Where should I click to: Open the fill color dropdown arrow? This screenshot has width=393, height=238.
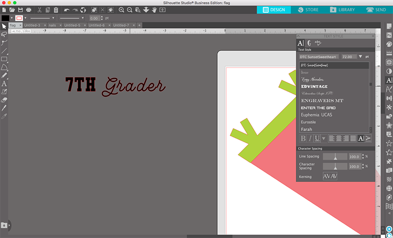(12, 18)
